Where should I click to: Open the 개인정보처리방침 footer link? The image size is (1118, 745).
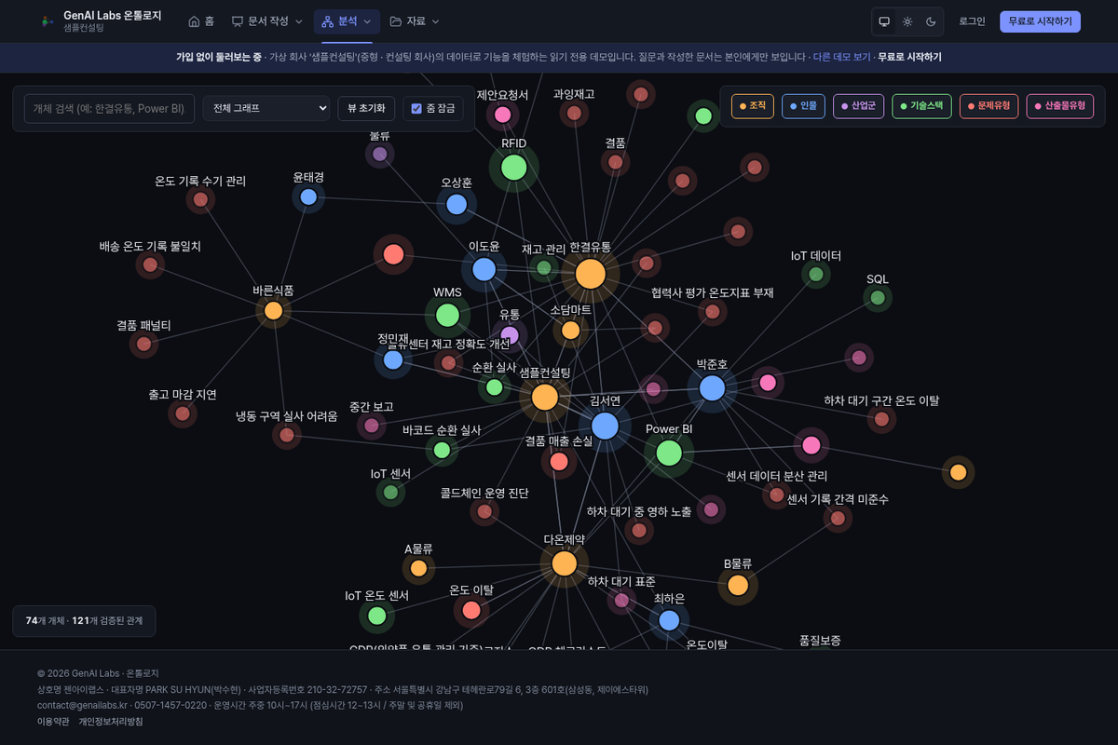[111, 722]
